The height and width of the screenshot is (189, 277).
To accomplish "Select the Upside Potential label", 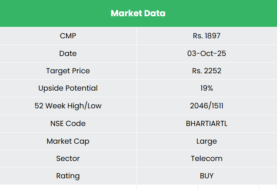I will [68, 88].
